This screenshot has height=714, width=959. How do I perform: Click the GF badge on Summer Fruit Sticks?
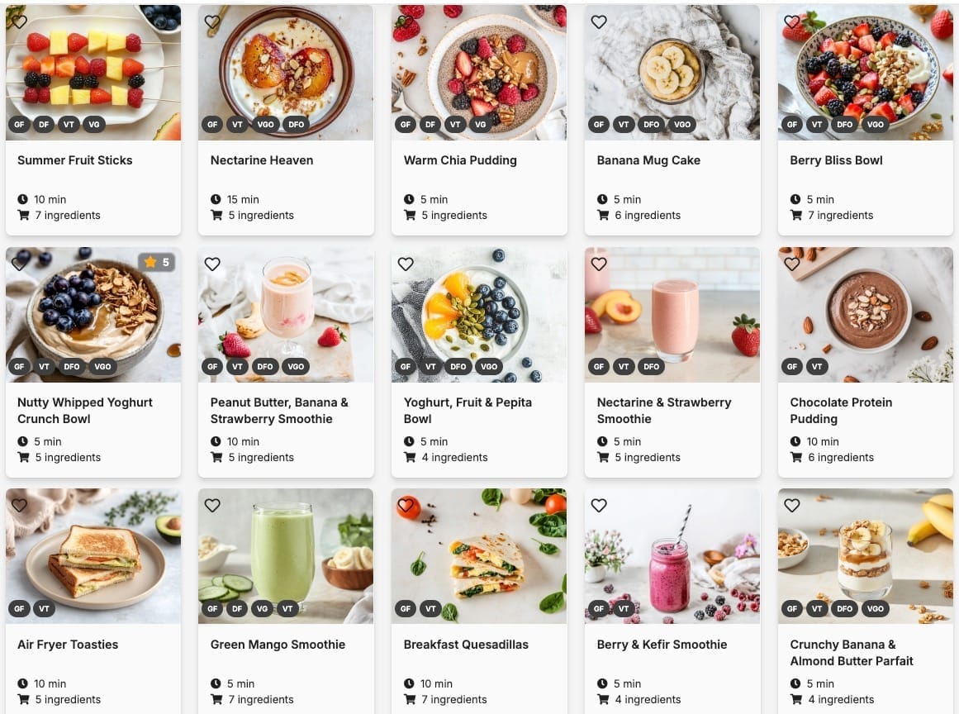coord(20,124)
